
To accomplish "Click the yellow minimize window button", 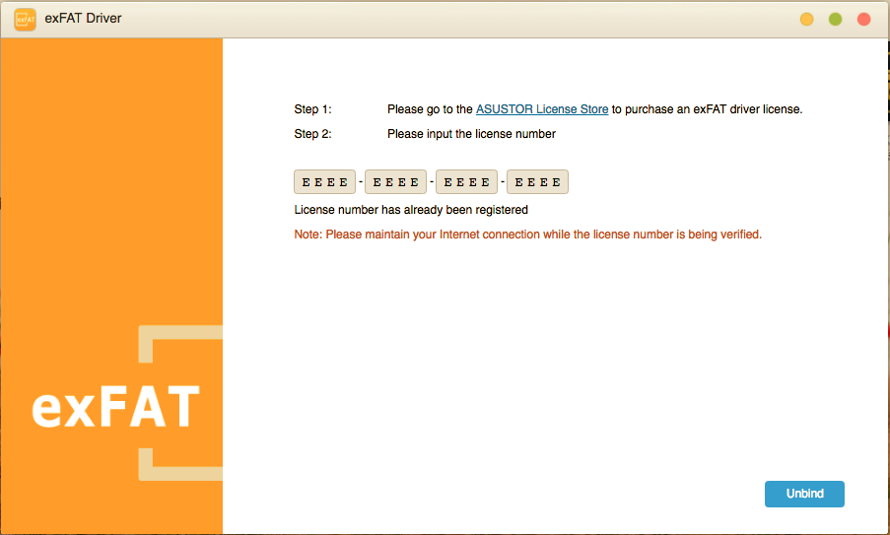I will point(806,20).
